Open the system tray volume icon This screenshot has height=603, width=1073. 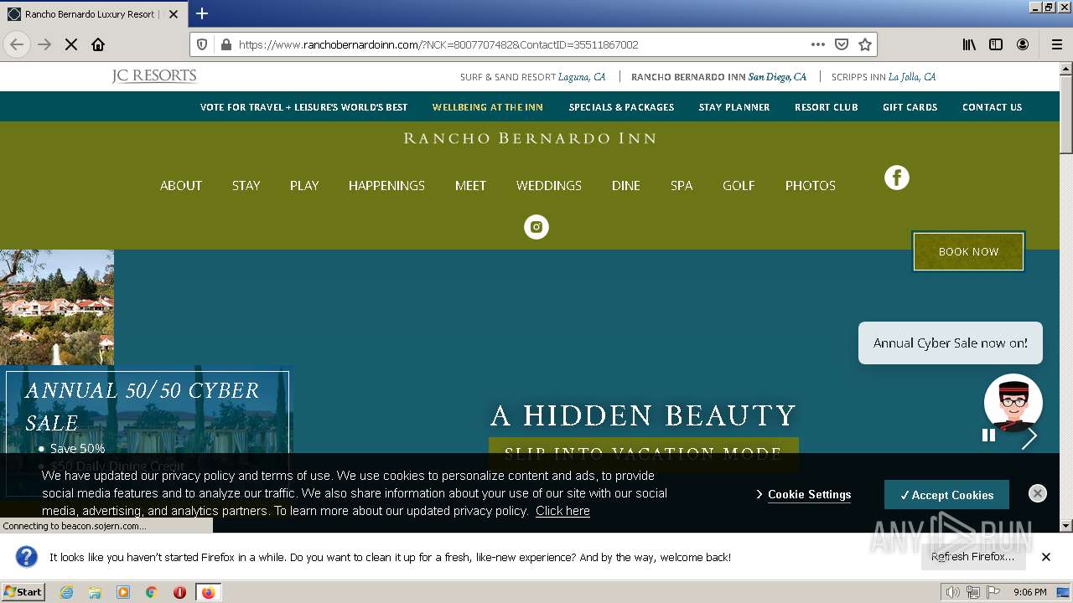pyautogui.click(x=952, y=592)
